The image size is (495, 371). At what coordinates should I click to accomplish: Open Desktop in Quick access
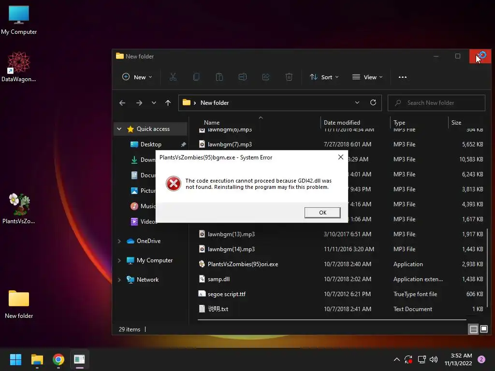(151, 144)
